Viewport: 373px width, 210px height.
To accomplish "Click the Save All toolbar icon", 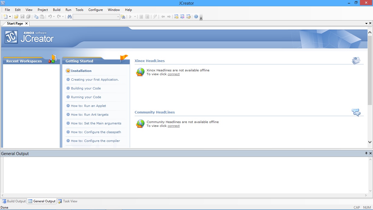I will pyautogui.click(x=28, y=17).
